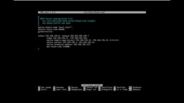Screen dimensions: 184x103
Task: Click the 'default-lease-time 86400' line
Action: pos(51,29)
